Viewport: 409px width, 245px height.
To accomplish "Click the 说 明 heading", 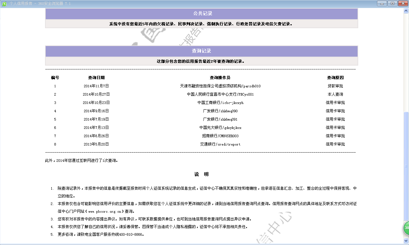I will 201,174.
